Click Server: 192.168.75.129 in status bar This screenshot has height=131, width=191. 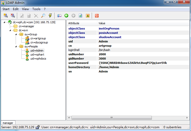click(x=18, y=127)
